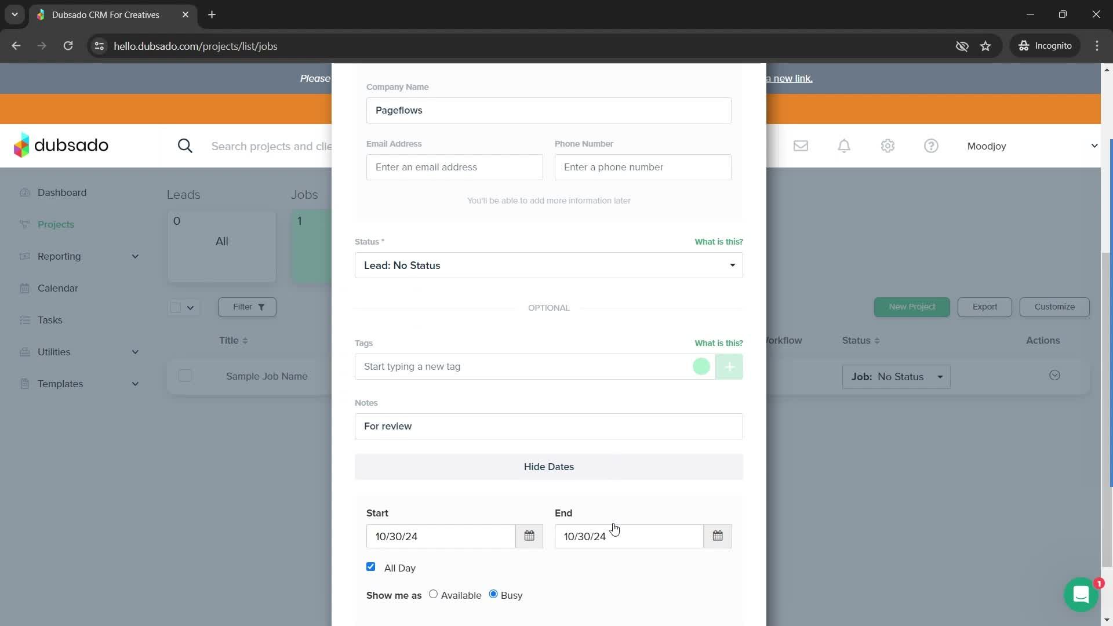Open Calendar page
The width and height of the screenshot is (1113, 626).
(x=57, y=288)
